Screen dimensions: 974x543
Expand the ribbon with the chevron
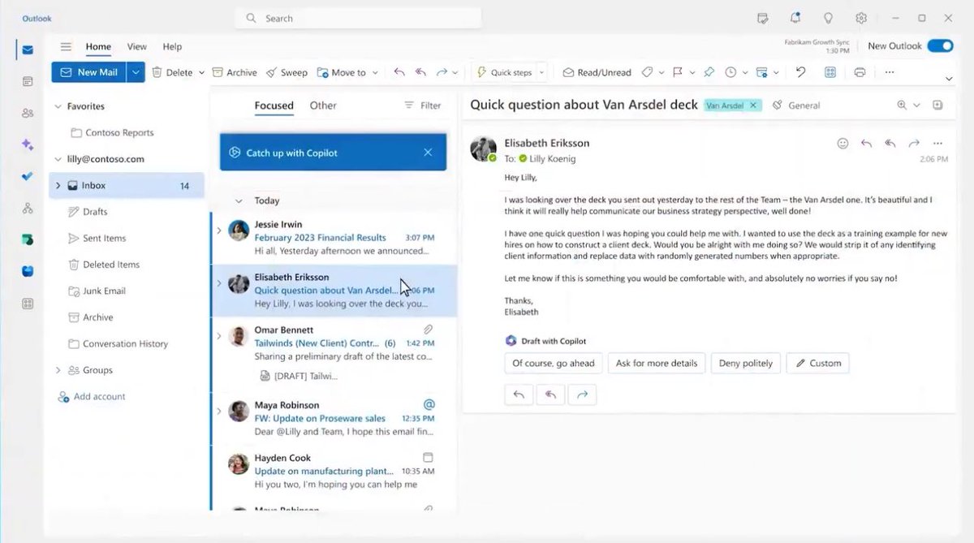pyautogui.click(x=949, y=79)
